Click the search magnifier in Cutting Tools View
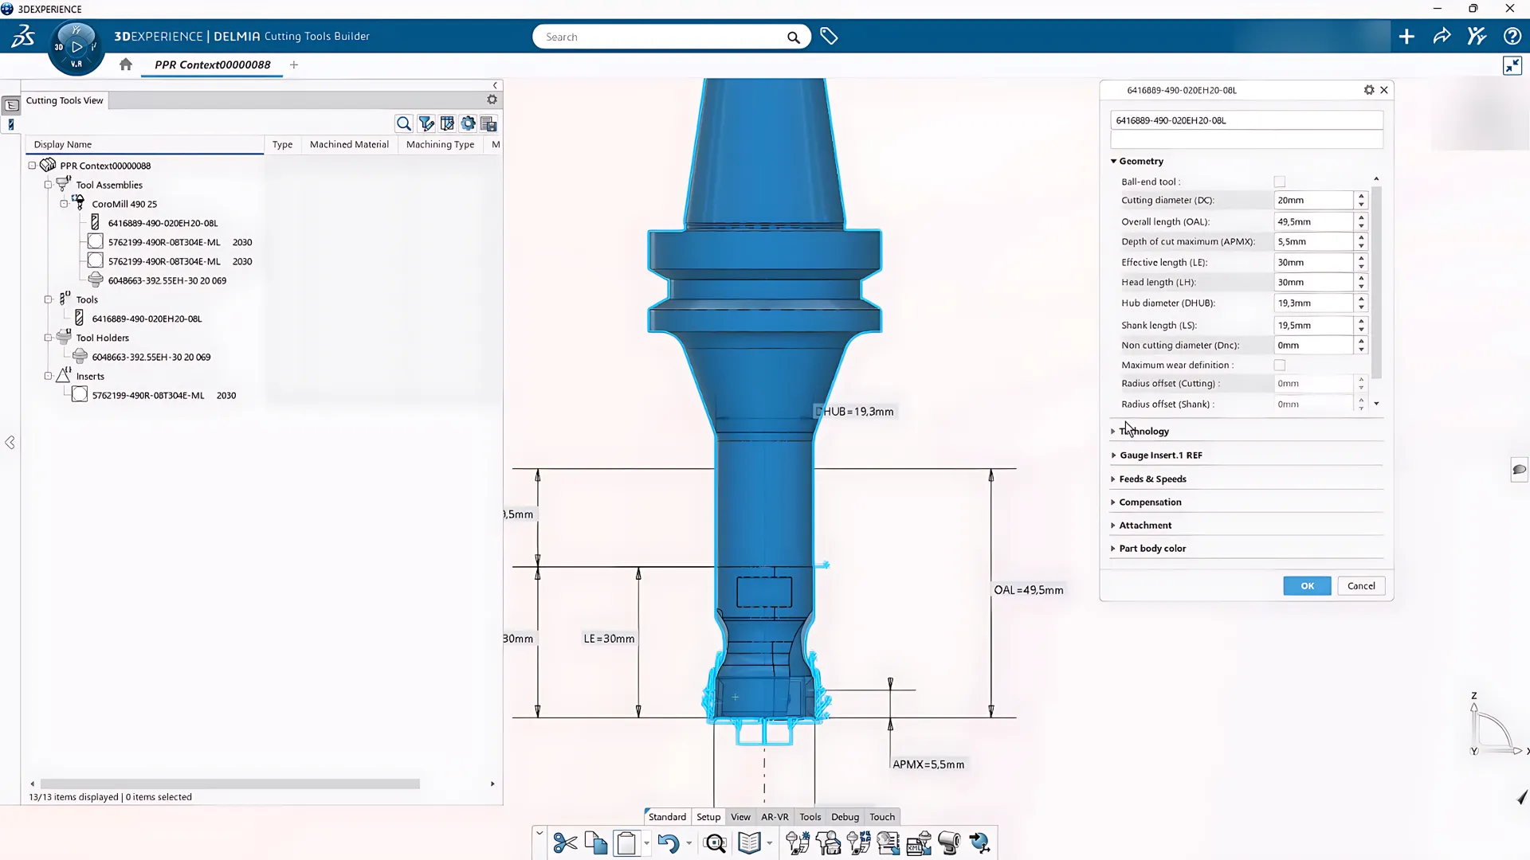 (x=404, y=123)
